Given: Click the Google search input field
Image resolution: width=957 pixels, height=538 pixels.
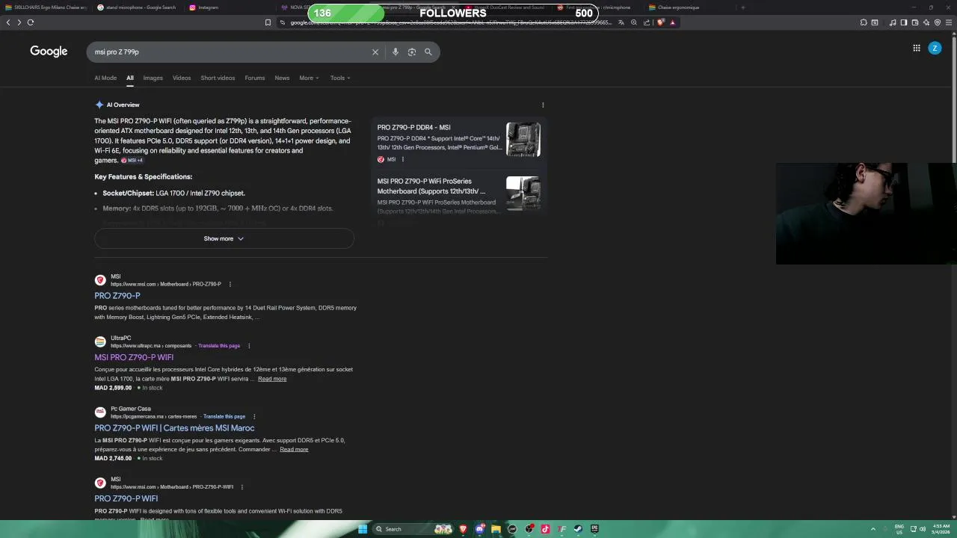Looking at the screenshot, I should coord(230,52).
